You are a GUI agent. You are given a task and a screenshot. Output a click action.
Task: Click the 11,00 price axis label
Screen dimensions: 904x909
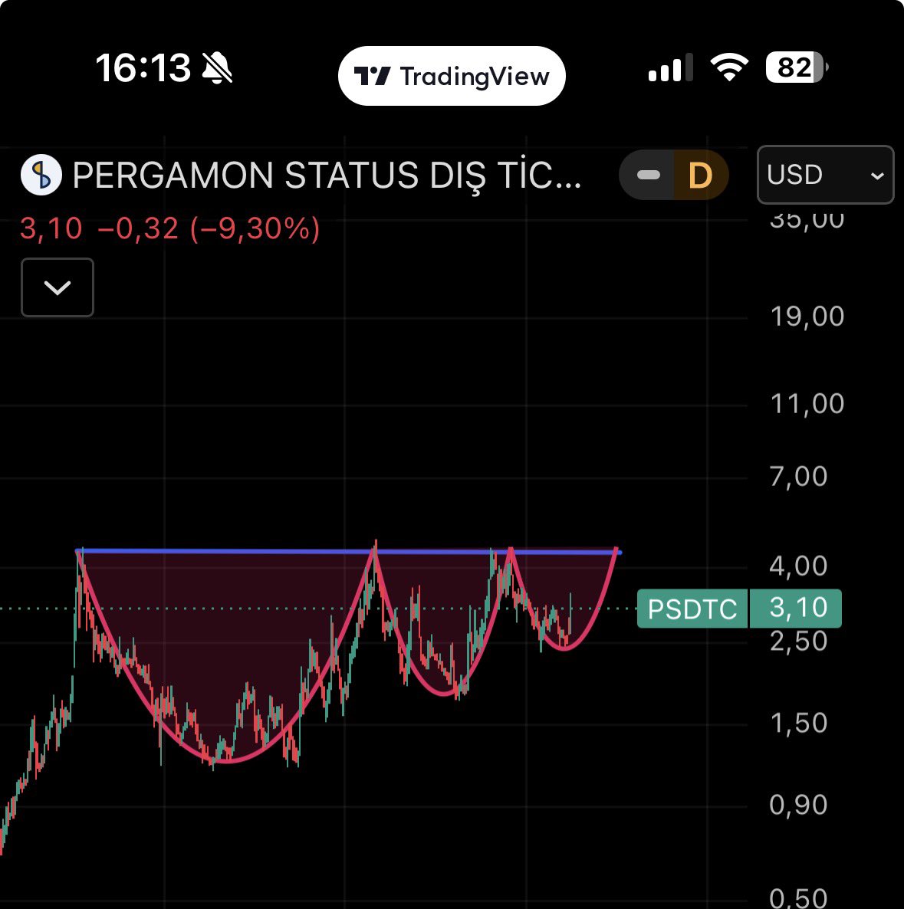807,403
